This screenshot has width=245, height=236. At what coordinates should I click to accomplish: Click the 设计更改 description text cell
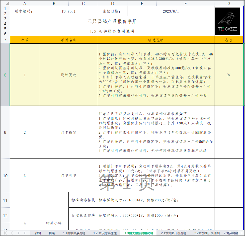pyautogui.click(x=156, y=75)
